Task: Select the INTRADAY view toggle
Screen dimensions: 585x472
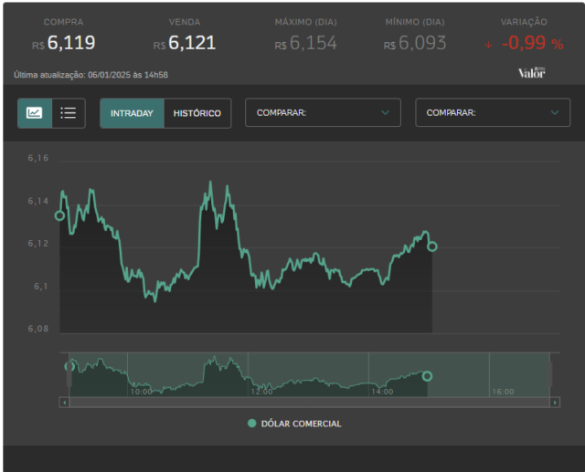Action: pos(132,113)
